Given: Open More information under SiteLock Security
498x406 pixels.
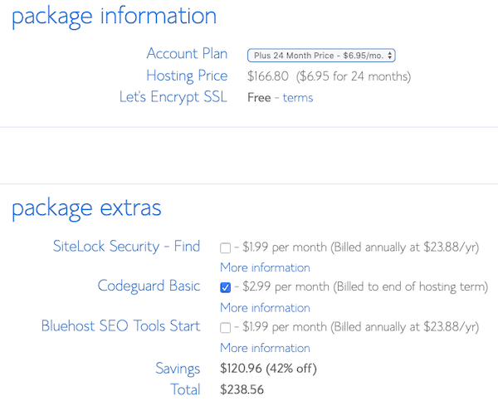Looking at the screenshot, I should click(266, 267).
